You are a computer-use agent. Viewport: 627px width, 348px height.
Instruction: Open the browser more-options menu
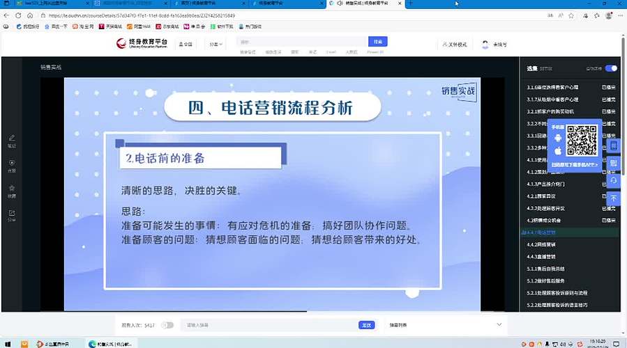(x=620, y=15)
